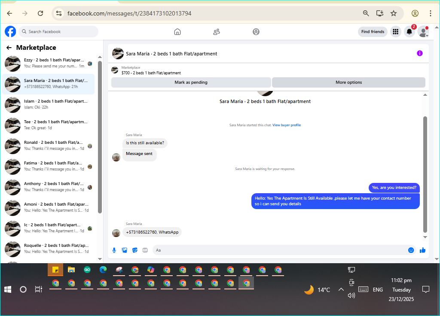
Task: Click the +573186522760, WhatsApp message
Action: (x=152, y=232)
